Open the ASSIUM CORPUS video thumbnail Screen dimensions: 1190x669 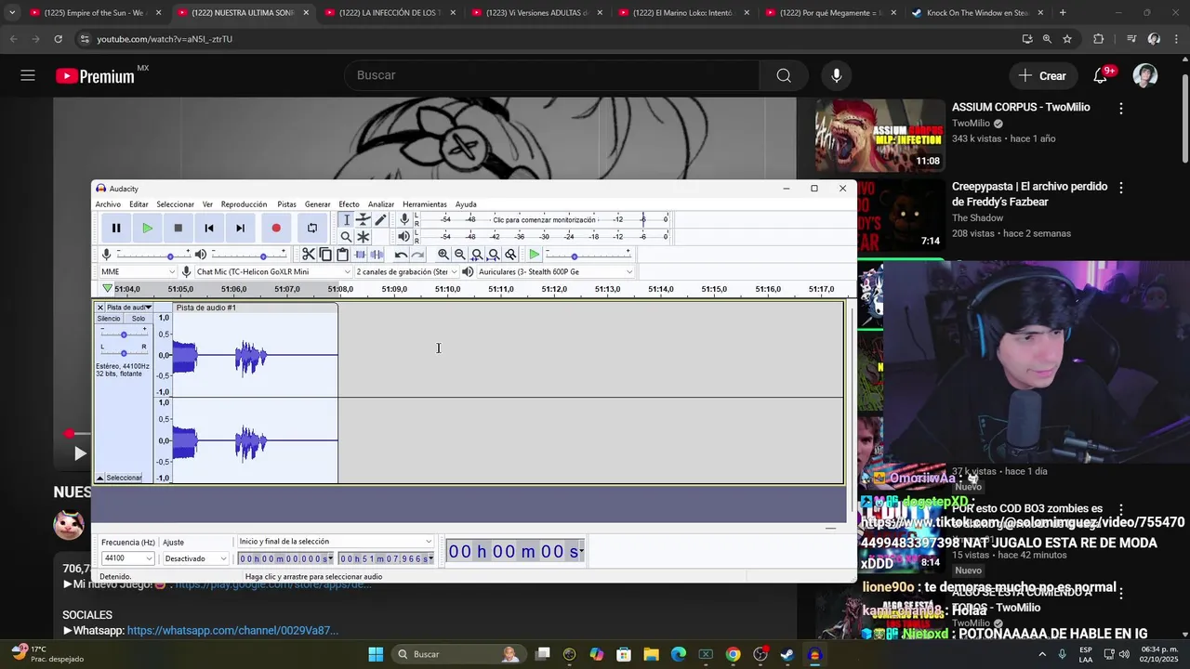[x=879, y=136]
